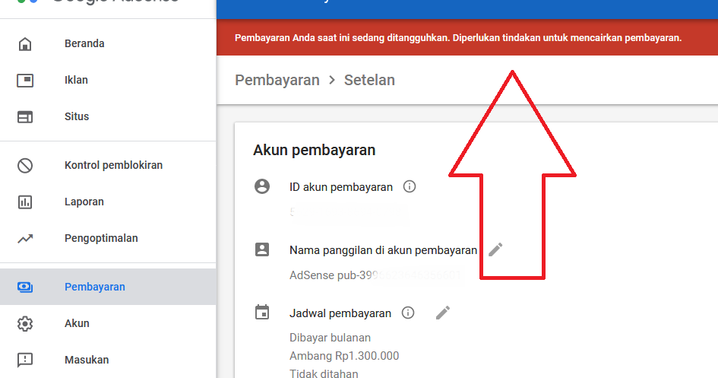
Task: Click the breadcrumb chevron separator
Action: pyautogui.click(x=332, y=80)
